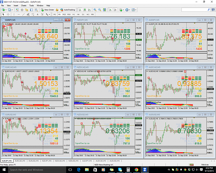Open the Insert menu

click(16, 6)
